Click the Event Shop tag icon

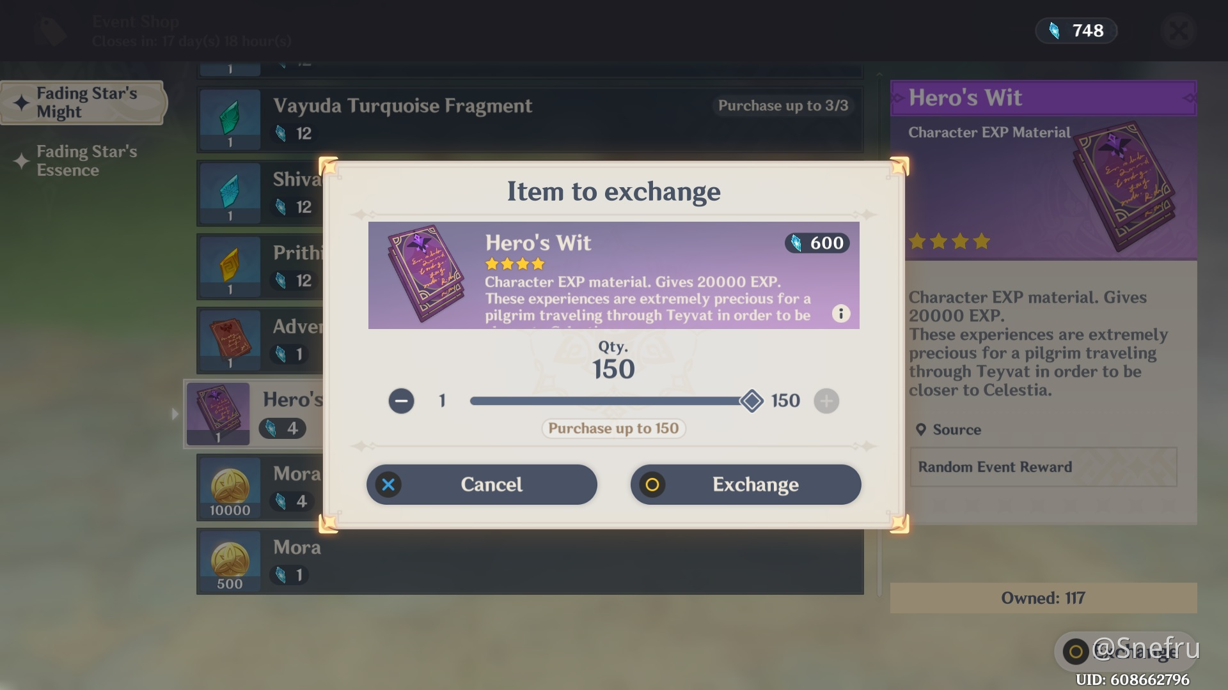tap(52, 31)
